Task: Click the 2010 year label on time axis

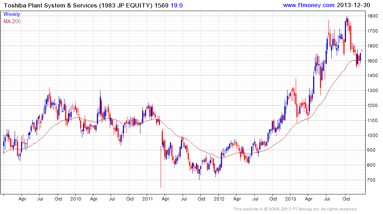Action: (x=76, y=199)
